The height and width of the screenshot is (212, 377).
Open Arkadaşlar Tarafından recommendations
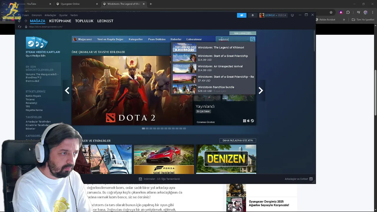pos(38,122)
